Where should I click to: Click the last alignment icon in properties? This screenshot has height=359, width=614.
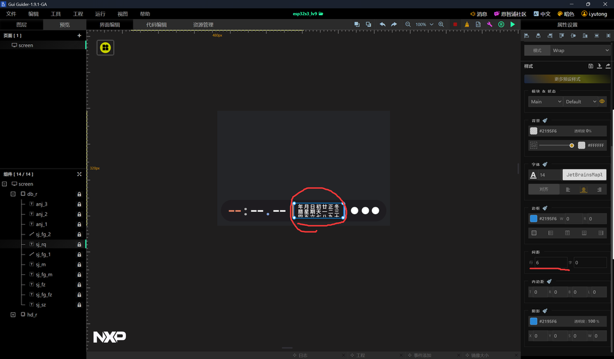coord(608,36)
